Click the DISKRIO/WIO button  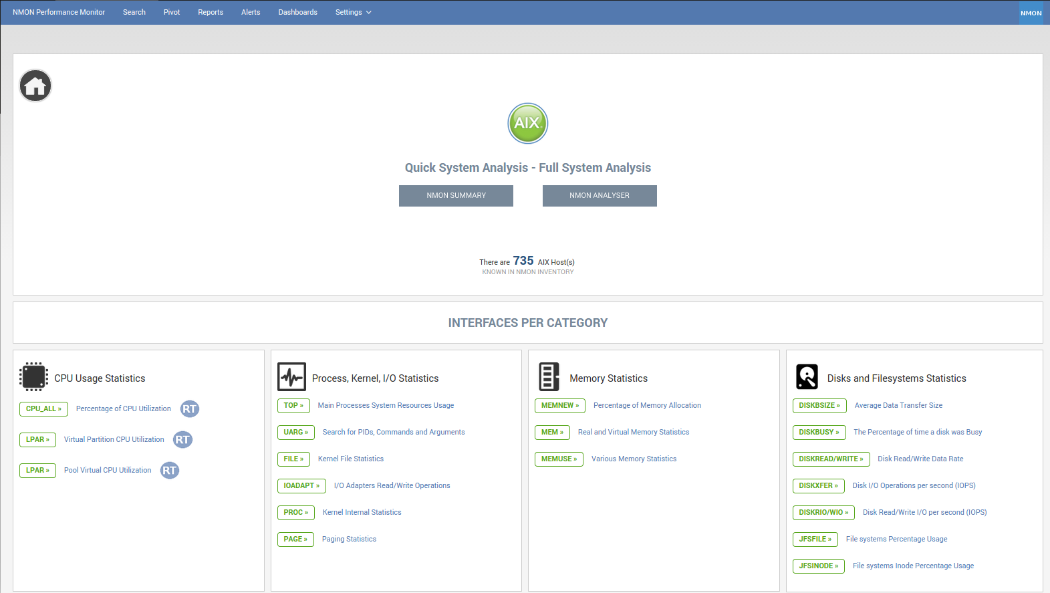point(823,513)
